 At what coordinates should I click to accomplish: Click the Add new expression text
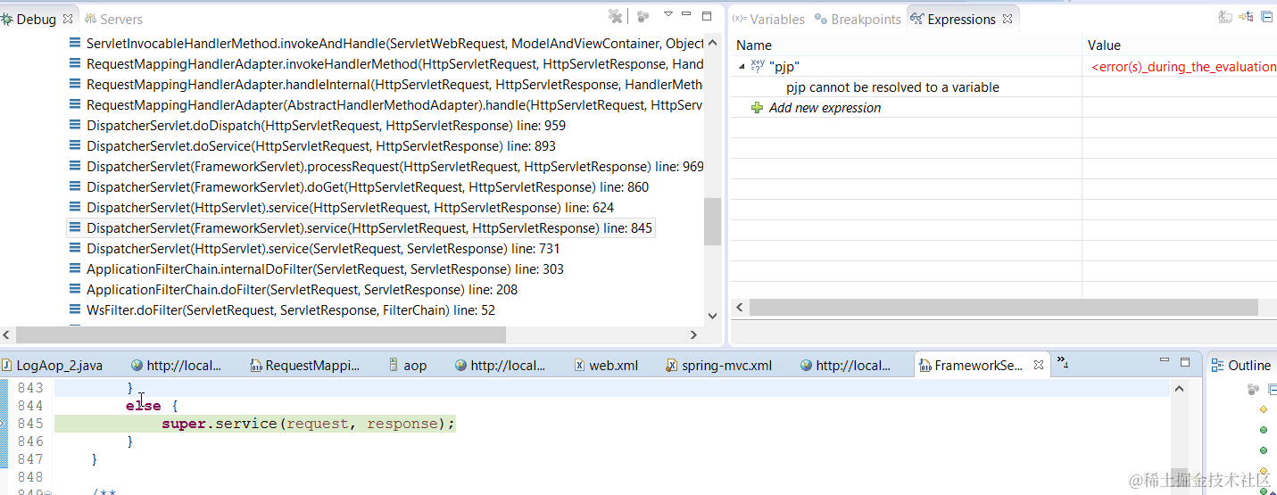[825, 107]
